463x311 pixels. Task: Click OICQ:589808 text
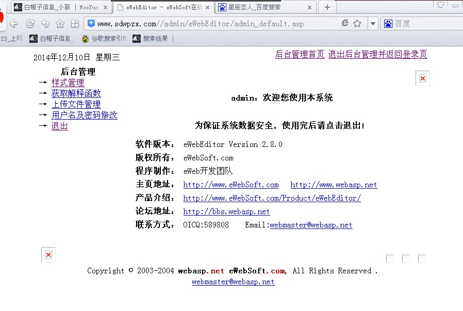(206, 225)
